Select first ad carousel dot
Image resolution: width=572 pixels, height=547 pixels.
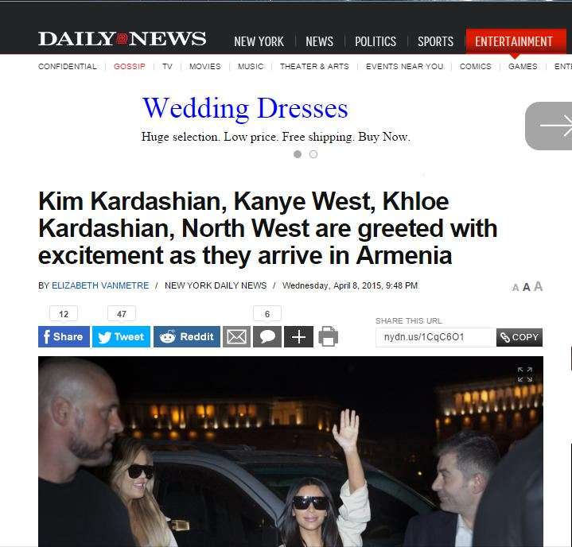[298, 154]
